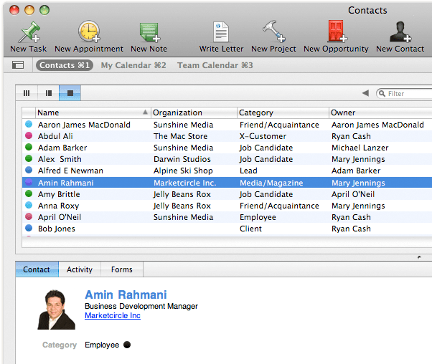This screenshot has height=364, width=432.
Task: Open the filter search magnifier dropdown
Action: coord(382,93)
